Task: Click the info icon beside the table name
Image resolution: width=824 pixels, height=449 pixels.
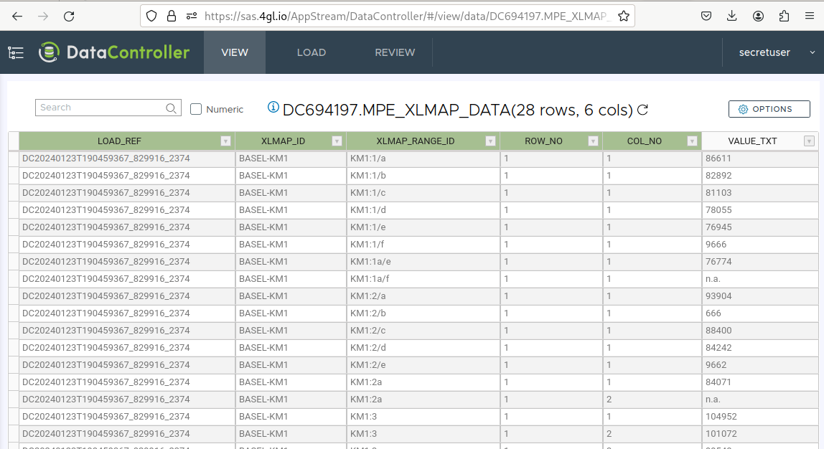Action: click(x=272, y=106)
